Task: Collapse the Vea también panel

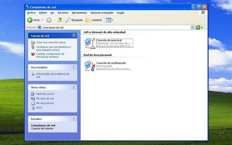Action: pos(74,67)
